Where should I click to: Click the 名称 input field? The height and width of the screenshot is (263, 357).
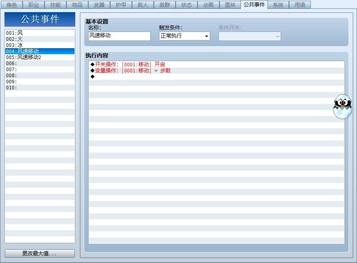(119, 36)
